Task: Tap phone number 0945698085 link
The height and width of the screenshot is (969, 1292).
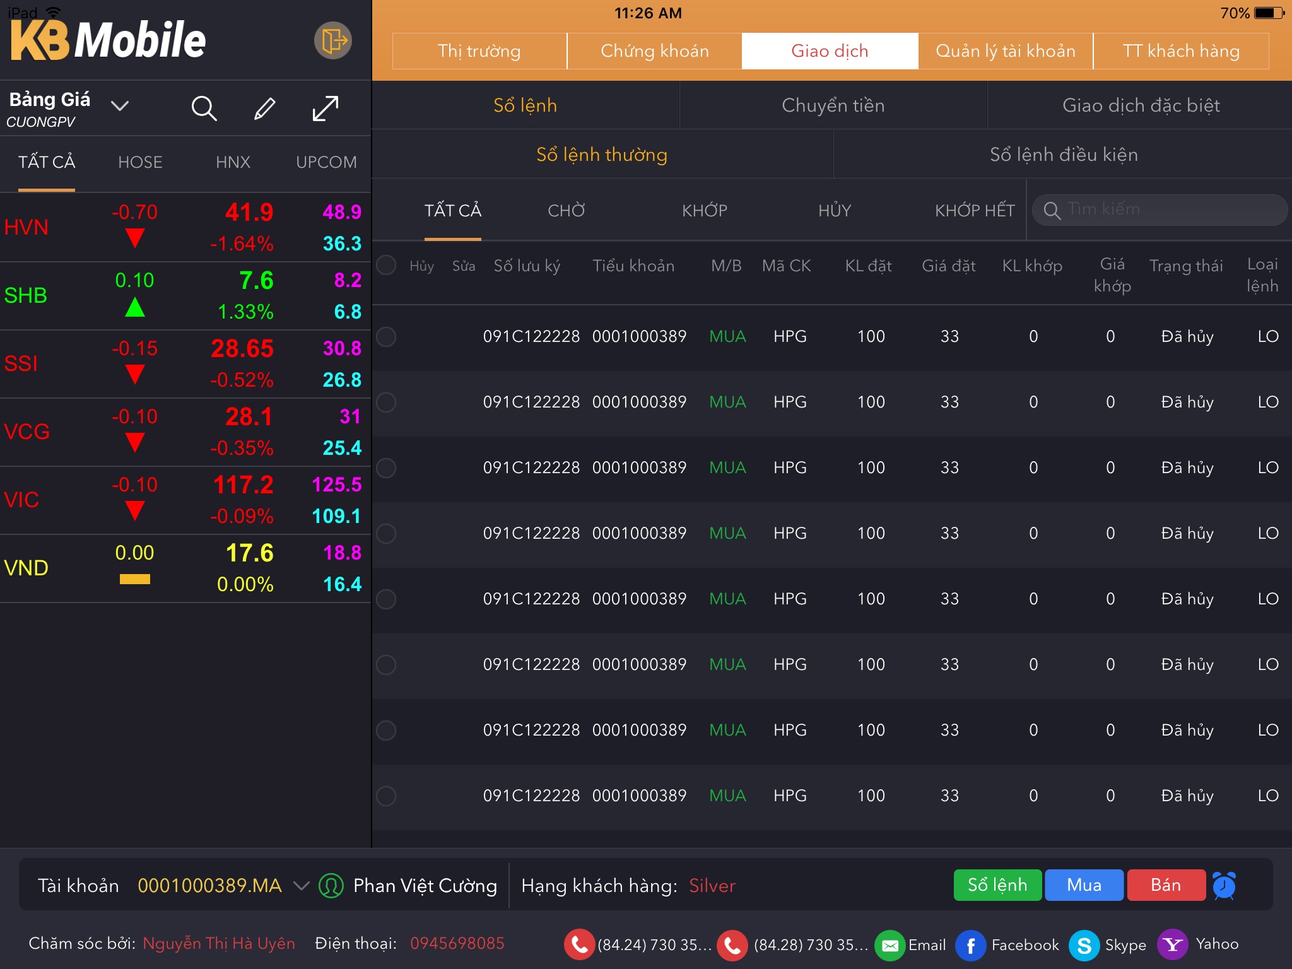Action: pos(457,944)
